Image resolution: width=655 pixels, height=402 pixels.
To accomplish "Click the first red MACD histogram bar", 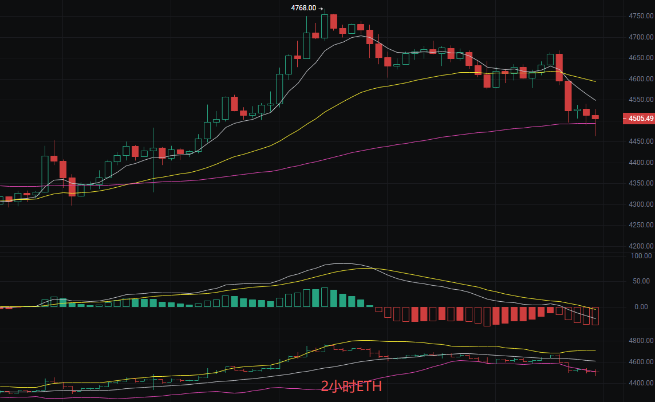I will click(x=379, y=310).
